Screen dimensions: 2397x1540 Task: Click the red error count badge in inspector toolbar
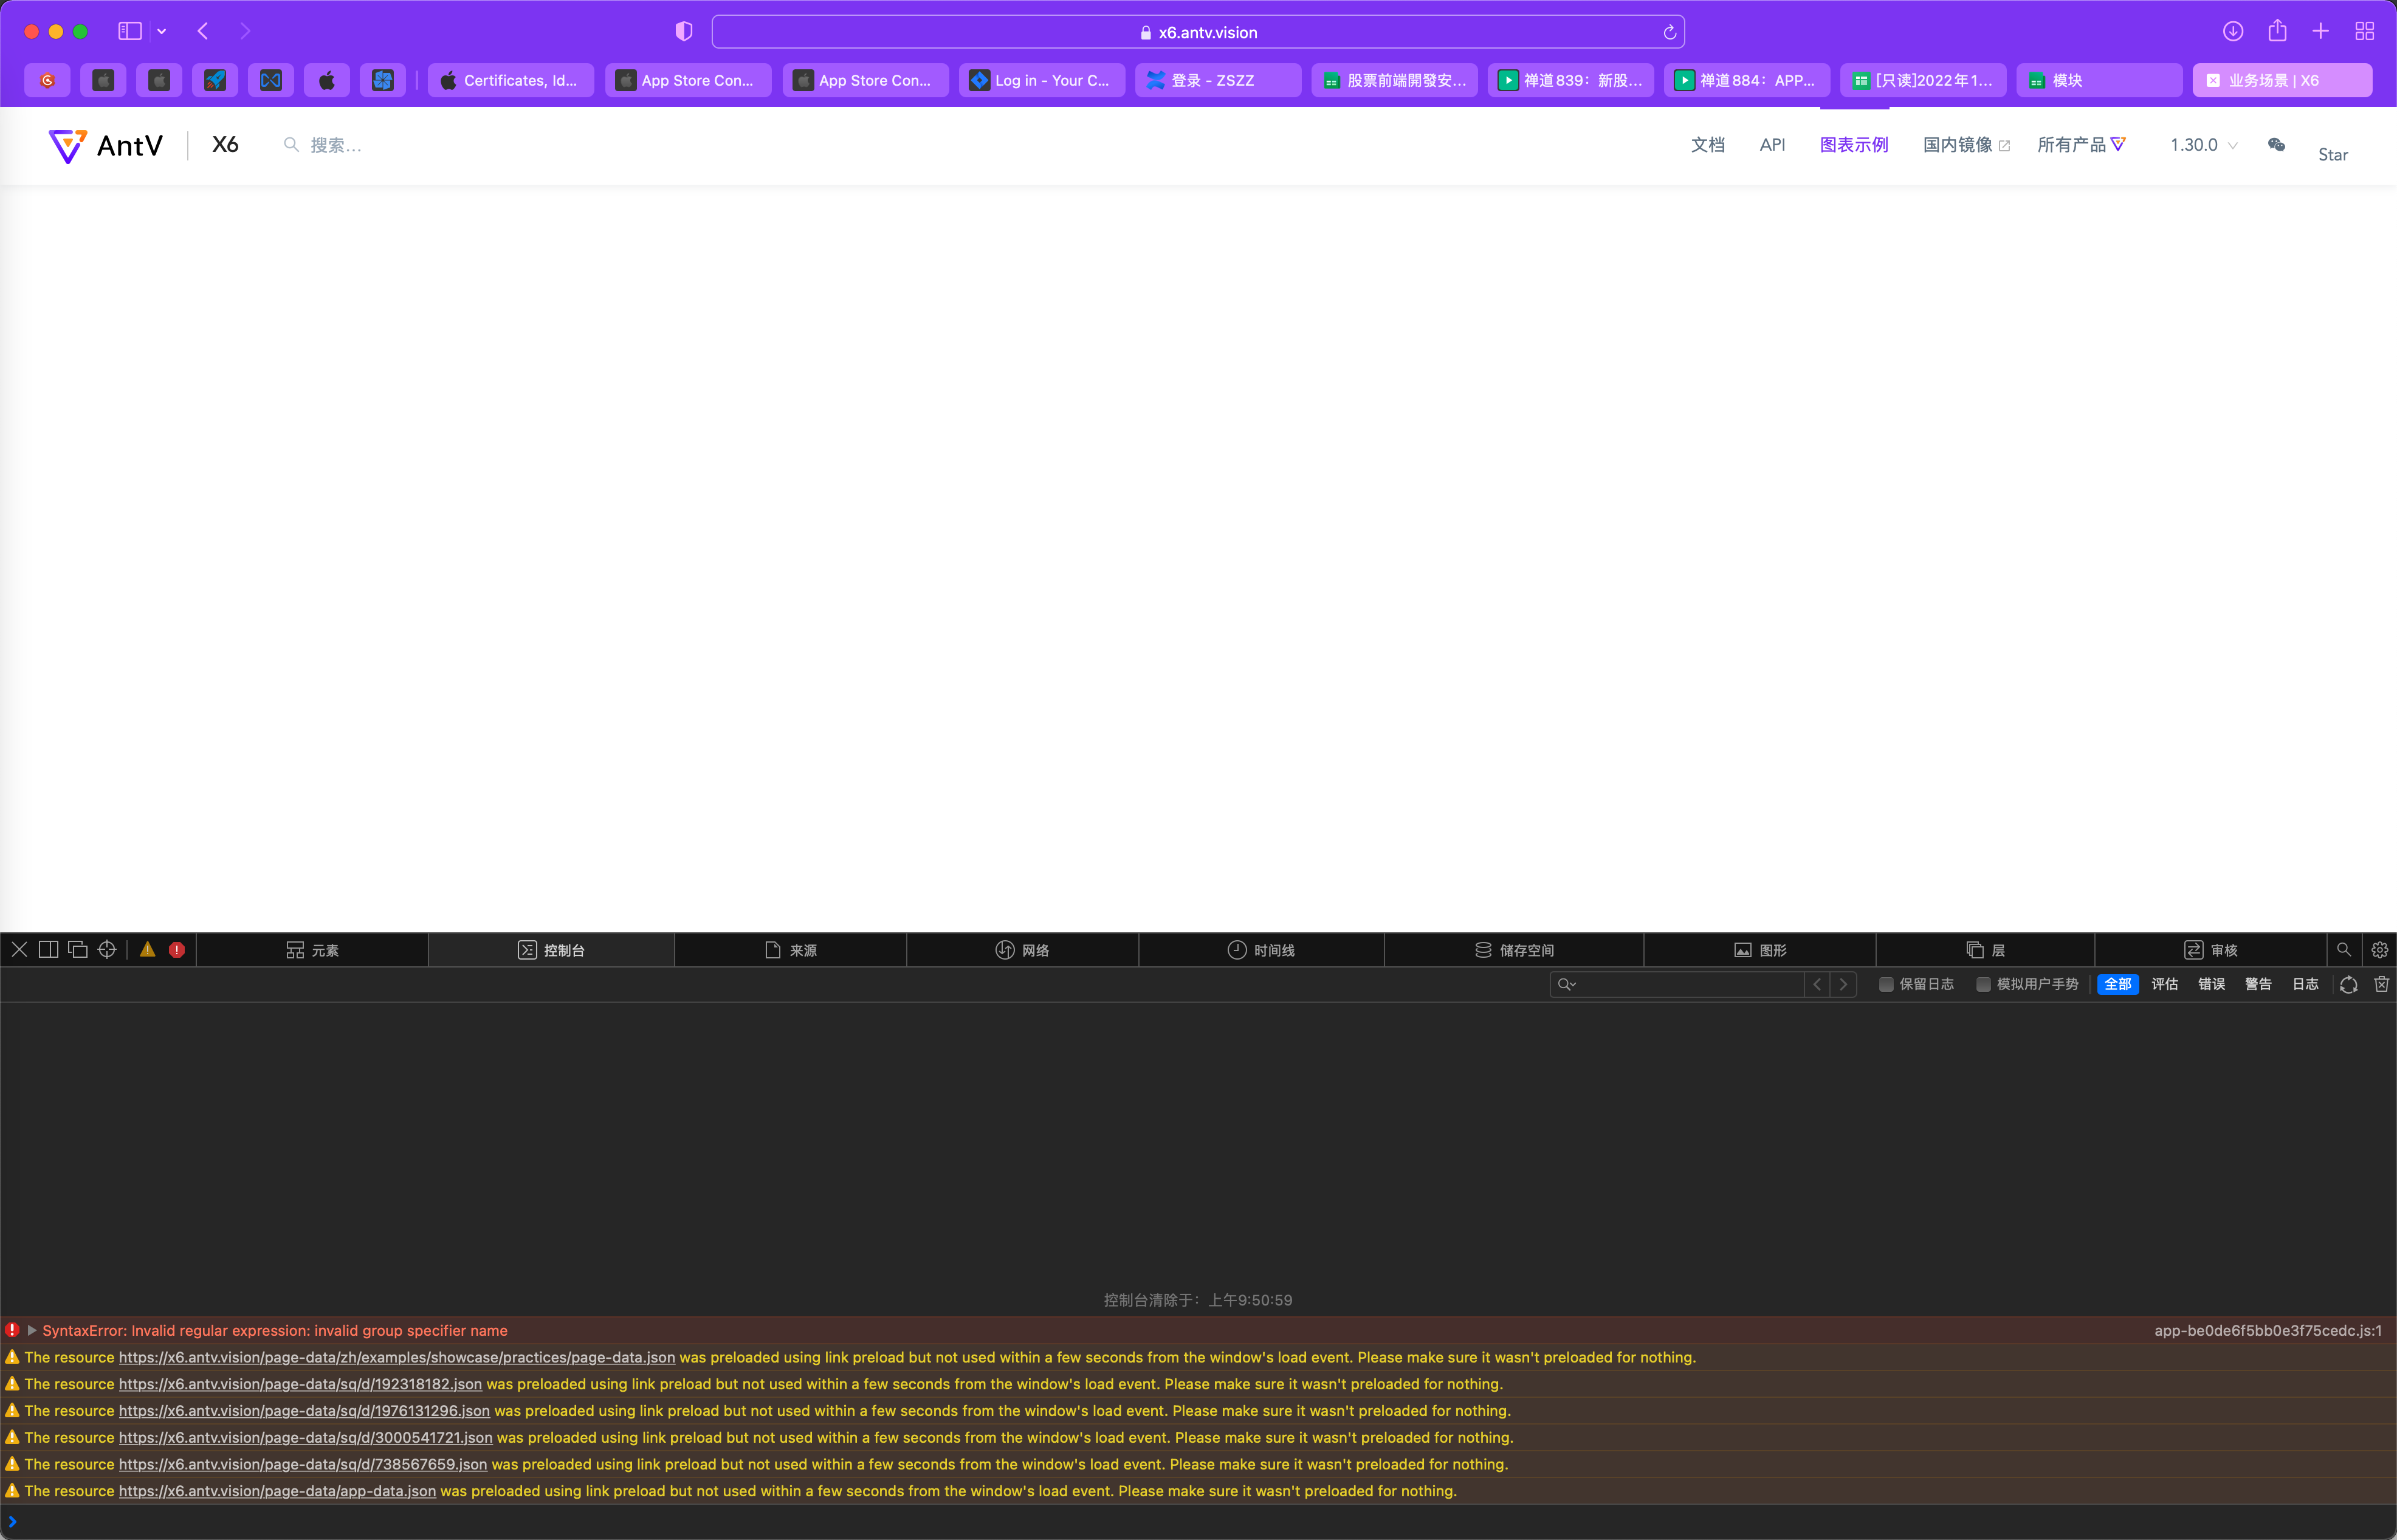tap(178, 949)
